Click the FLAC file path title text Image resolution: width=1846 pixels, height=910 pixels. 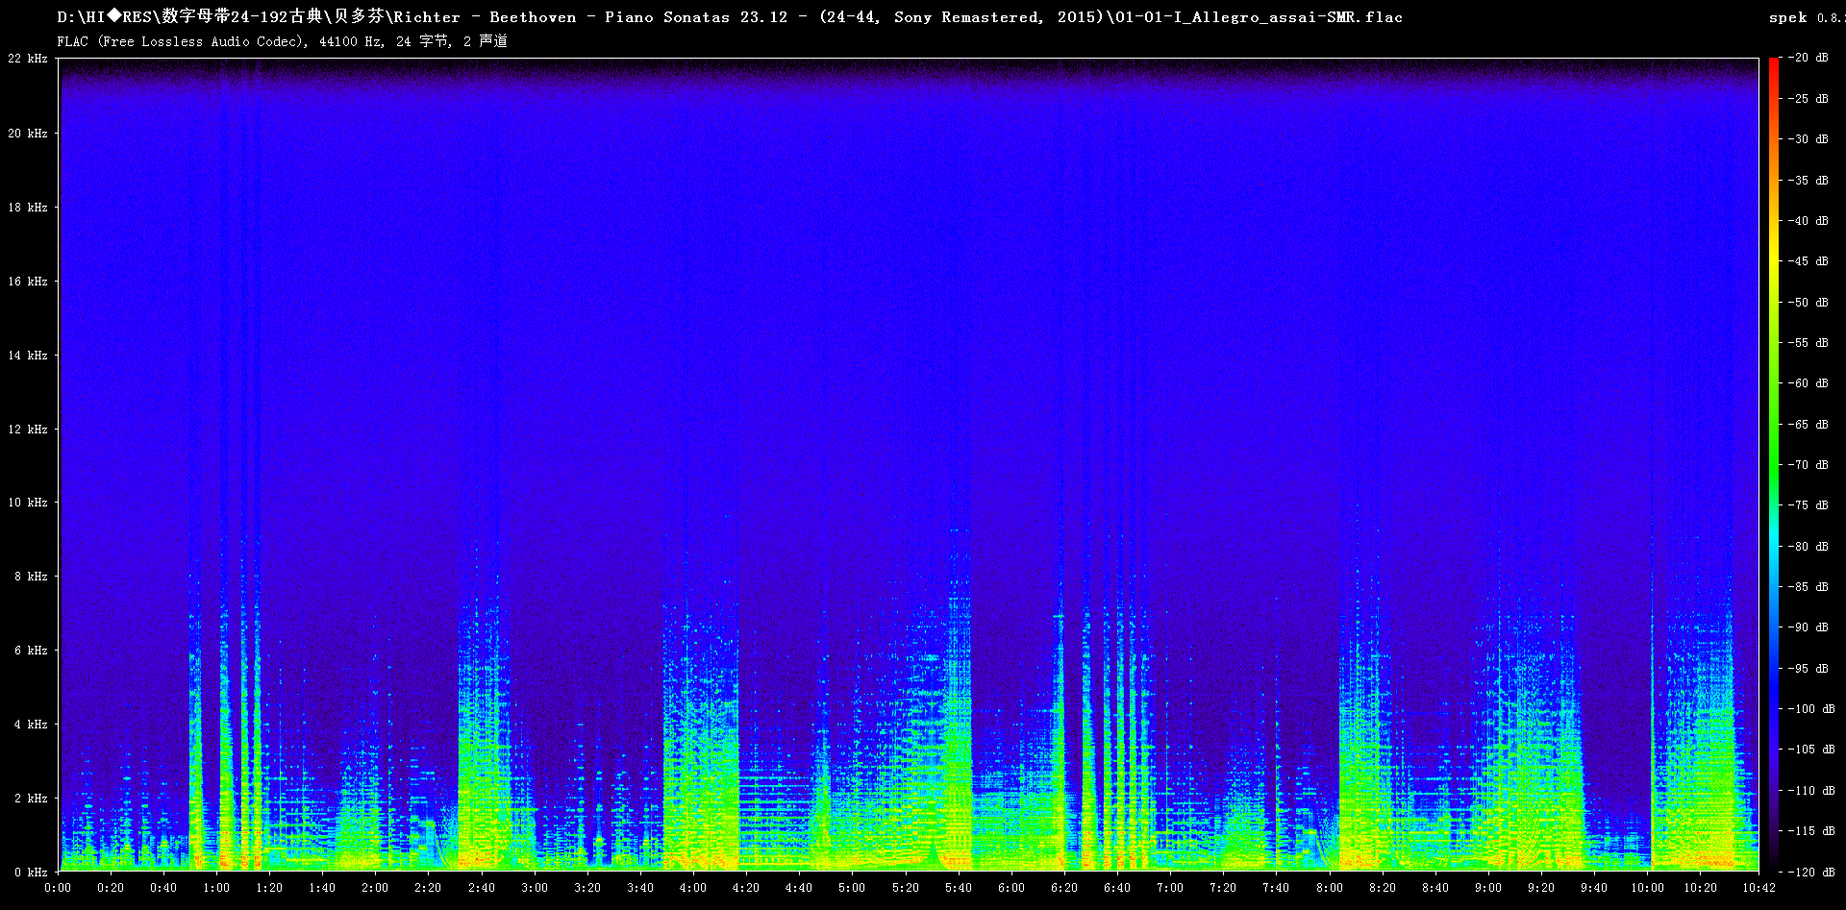(x=729, y=17)
